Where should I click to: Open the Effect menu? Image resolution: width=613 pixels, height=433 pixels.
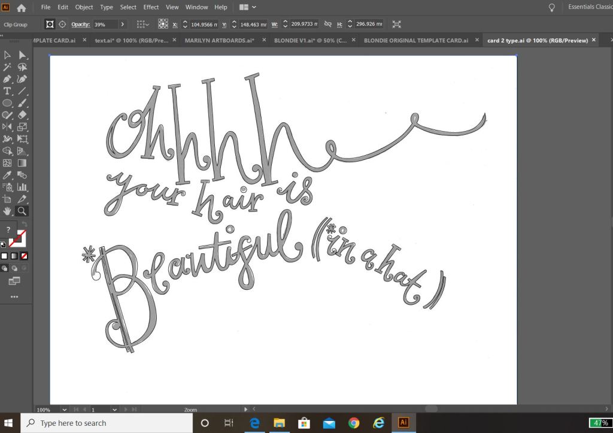[x=151, y=7]
